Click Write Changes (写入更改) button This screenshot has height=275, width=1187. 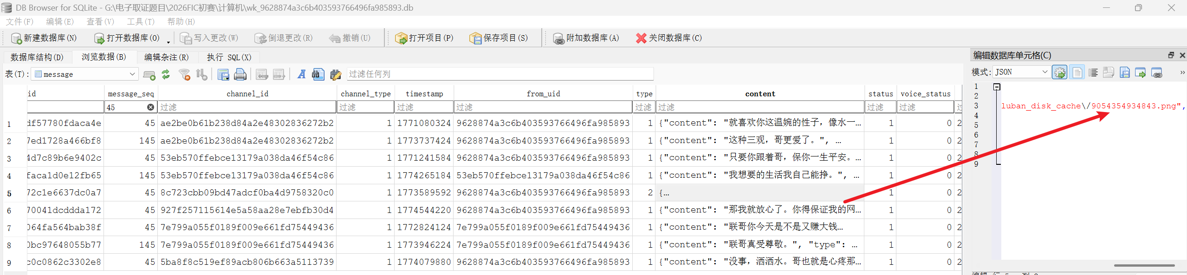click(209, 38)
